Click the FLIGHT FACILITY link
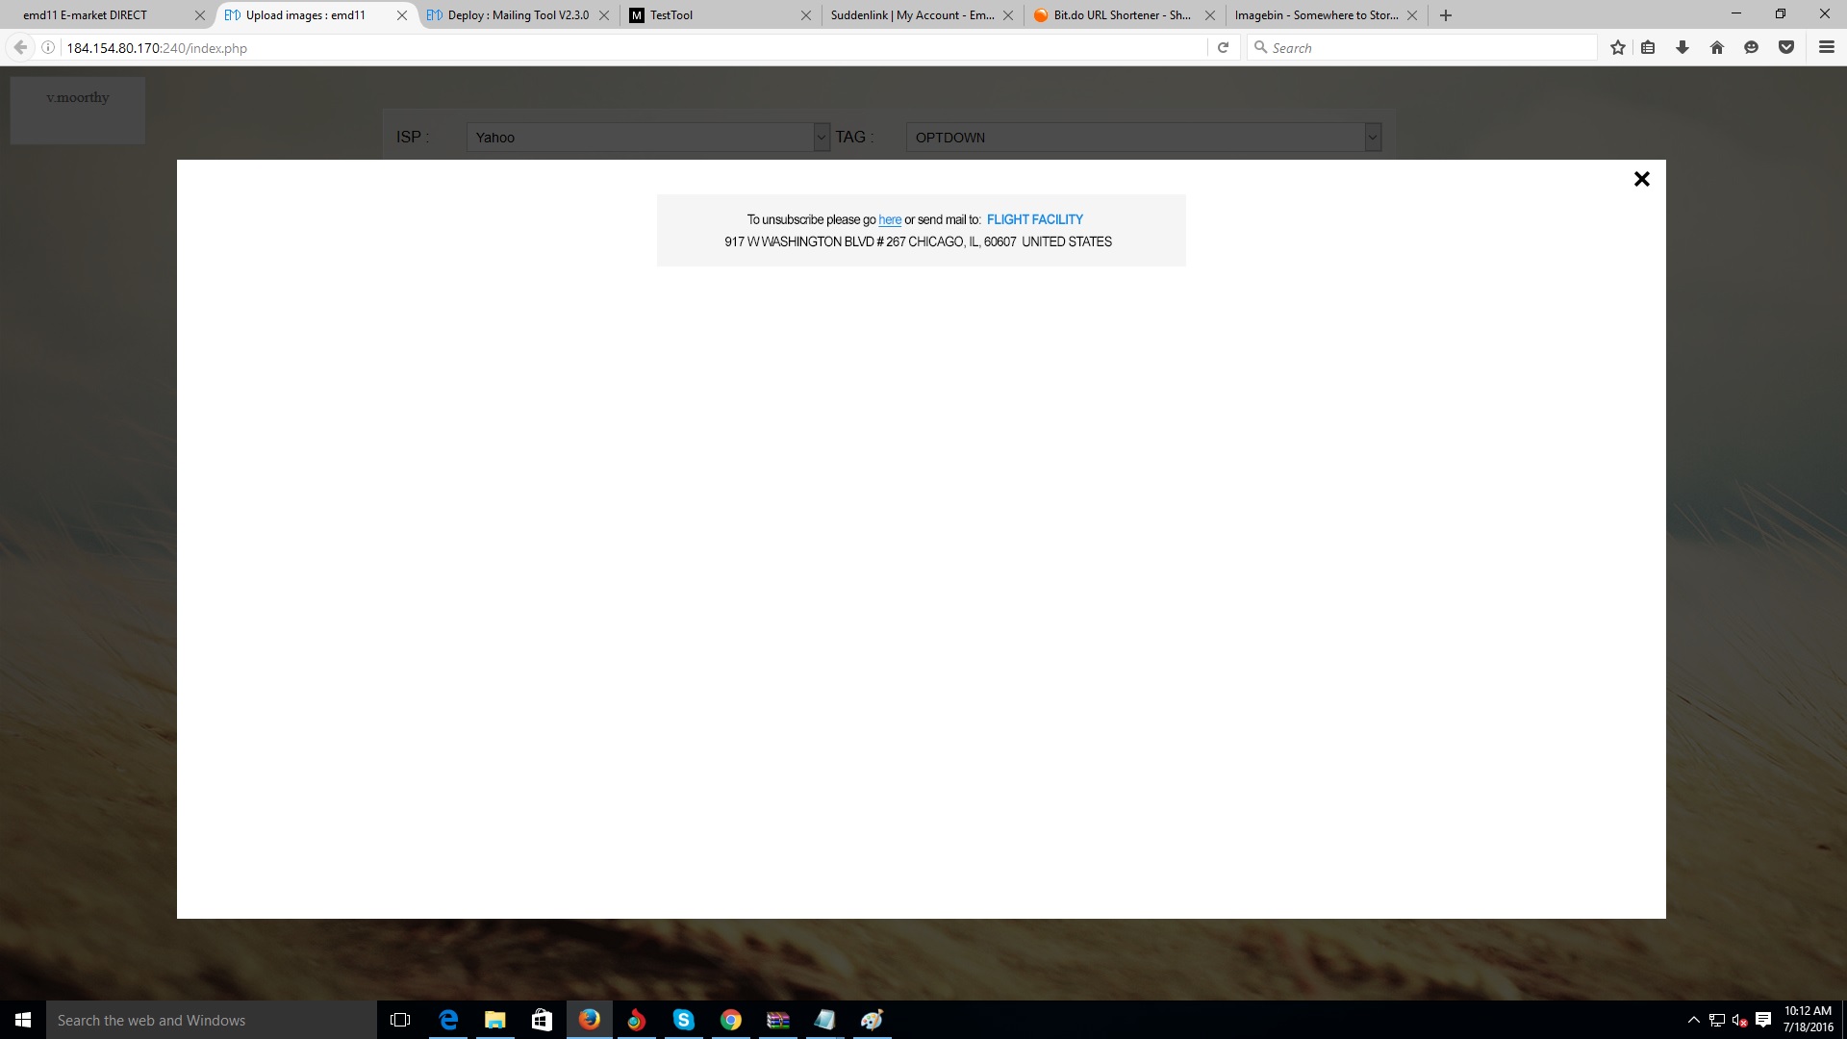 coord(1034,219)
